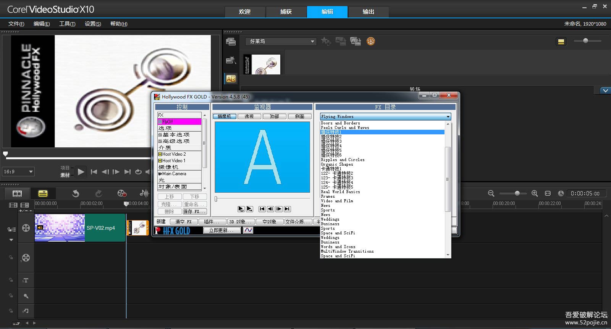This screenshot has width=611, height=329.
Task: Open the 工具(T) menu
Action: click(67, 24)
